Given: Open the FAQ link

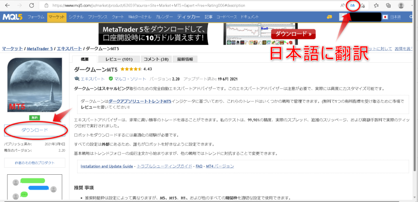Looking at the screenshot, I should click(199, 167).
